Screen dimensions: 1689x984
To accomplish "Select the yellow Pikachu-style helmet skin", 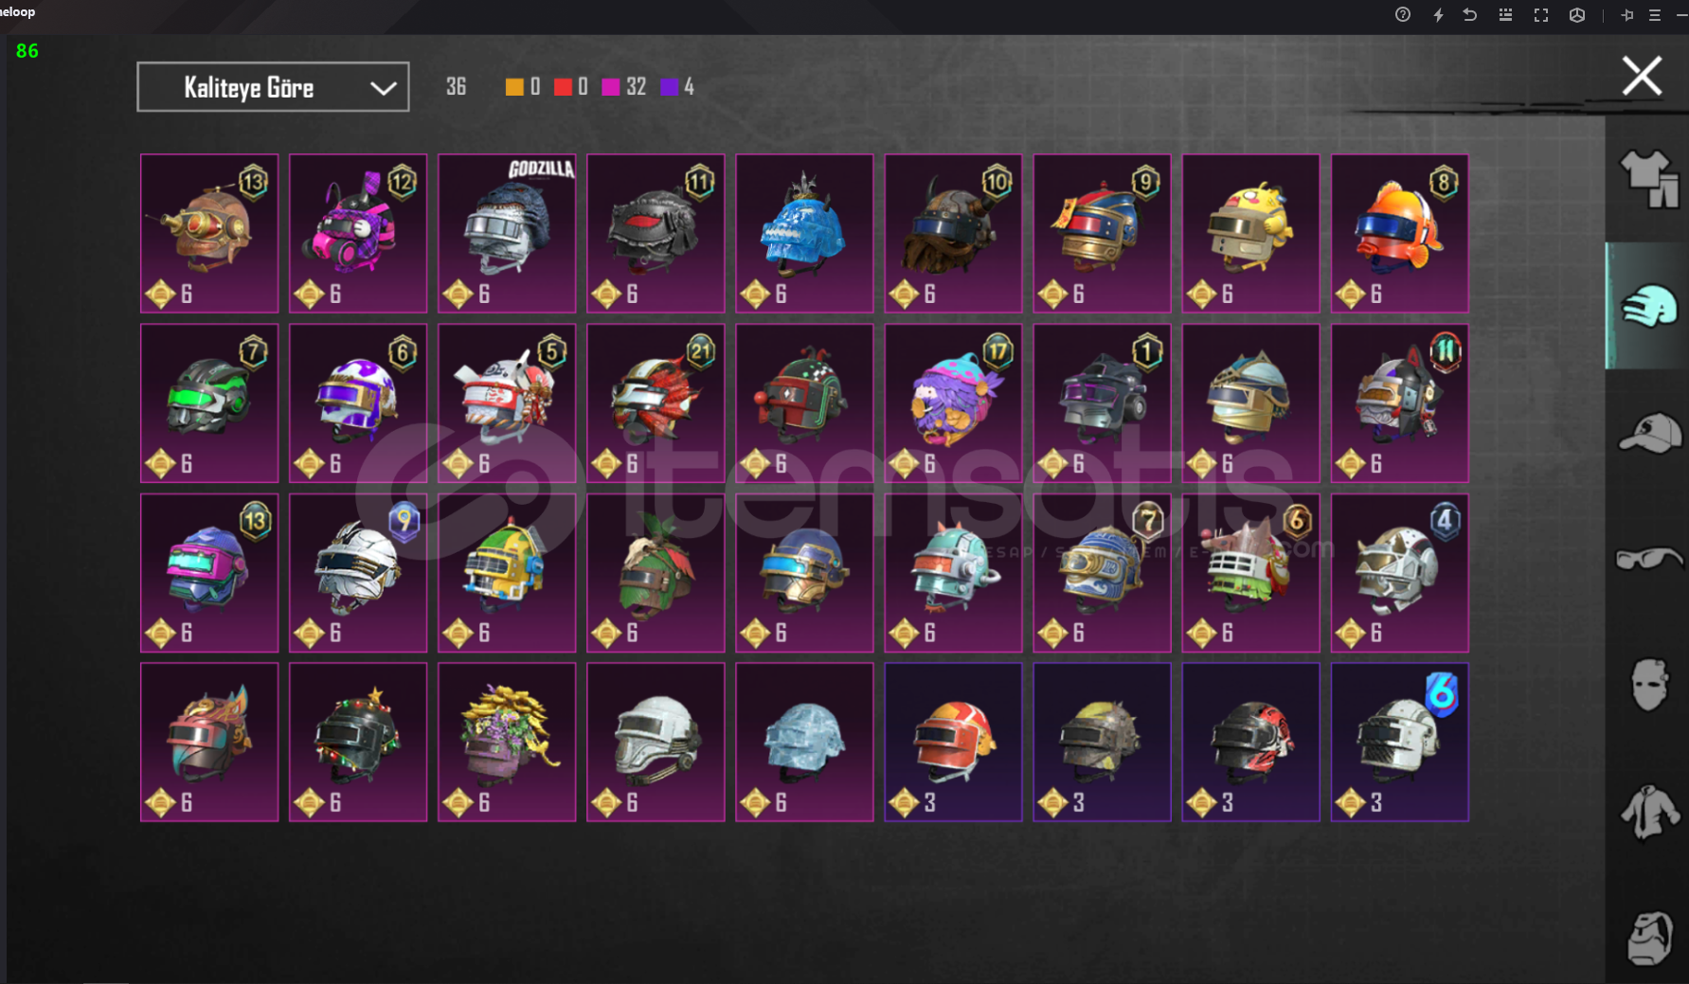I will (1250, 233).
